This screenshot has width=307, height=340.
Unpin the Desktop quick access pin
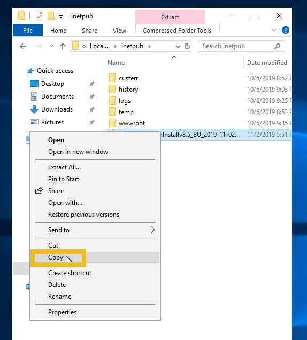click(x=92, y=84)
